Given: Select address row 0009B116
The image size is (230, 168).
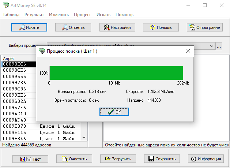Looking at the screenshot, I should (41, 132).
